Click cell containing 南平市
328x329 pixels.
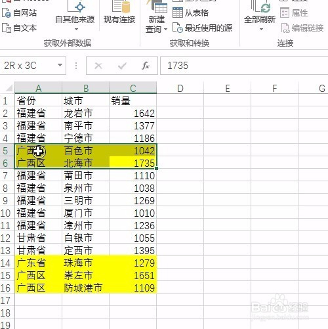tap(86, 125)
